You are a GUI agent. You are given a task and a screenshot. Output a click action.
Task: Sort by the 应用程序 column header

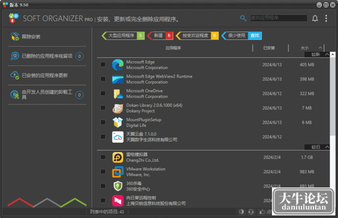173,48
